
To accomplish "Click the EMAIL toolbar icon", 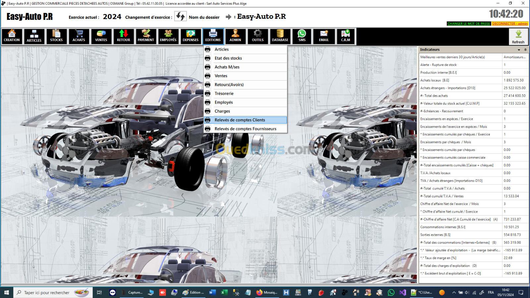I will click(324, 36).
